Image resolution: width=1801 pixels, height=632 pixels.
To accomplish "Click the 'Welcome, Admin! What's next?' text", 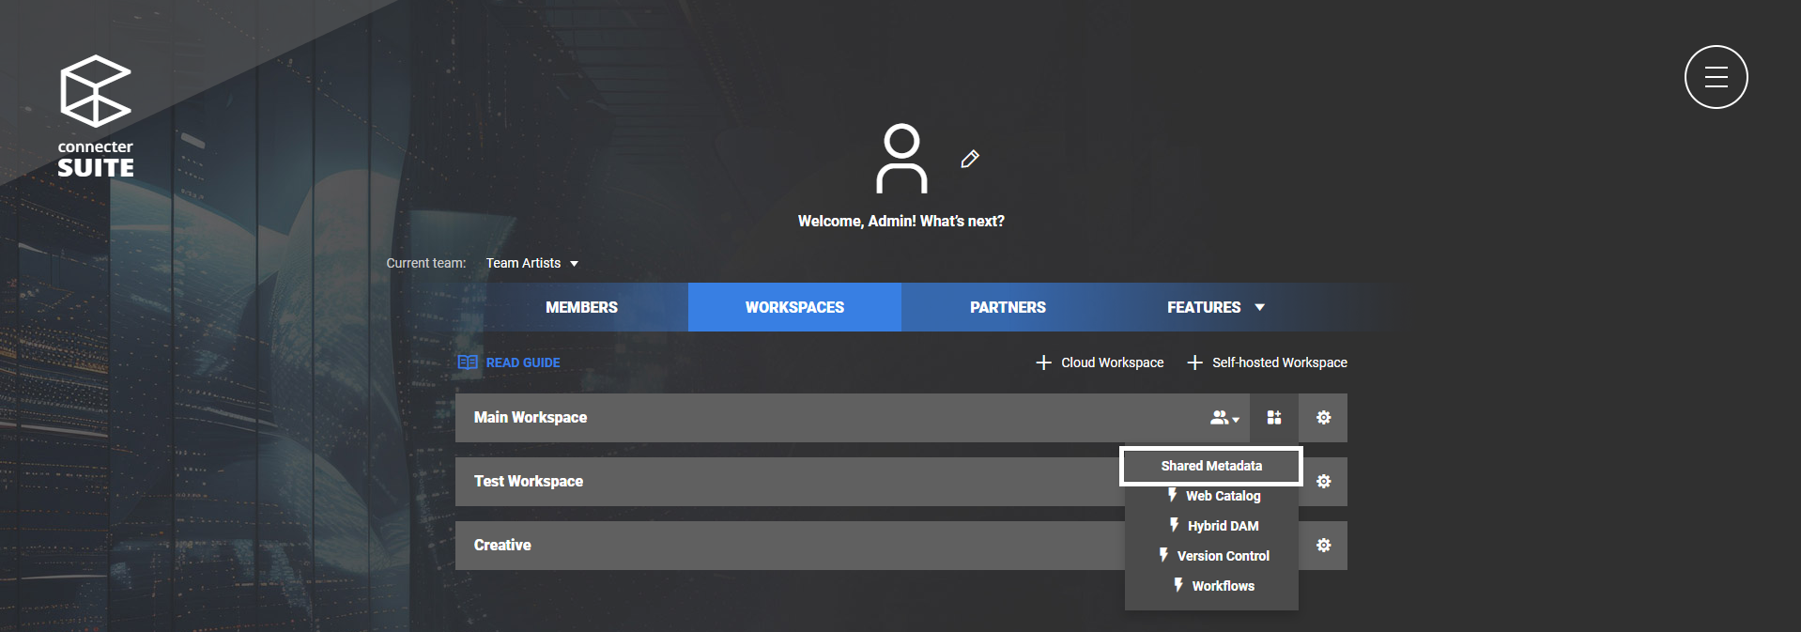I will coord(901,222).
